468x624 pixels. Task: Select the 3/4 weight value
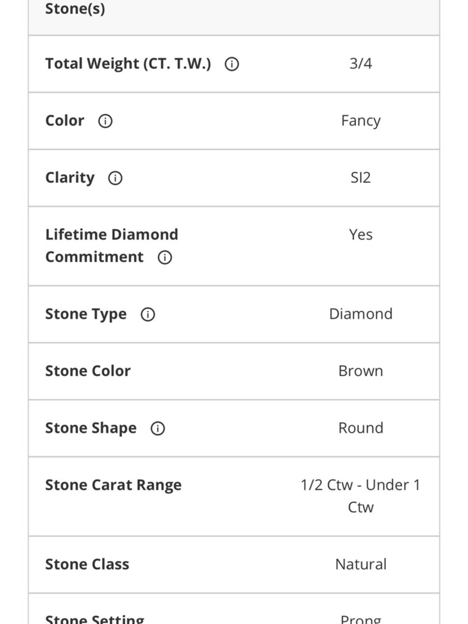360,64
